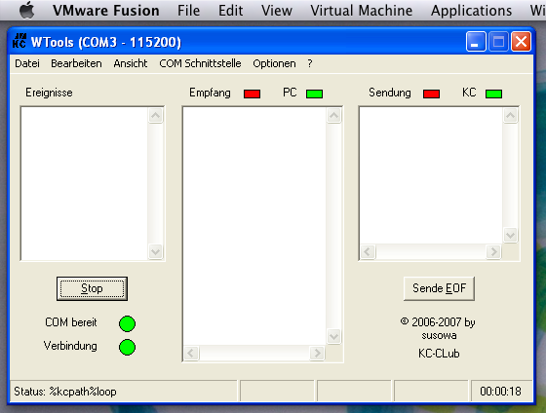
Task: Click Sendung pane scroll up arrow
Action: coord(511,116)
